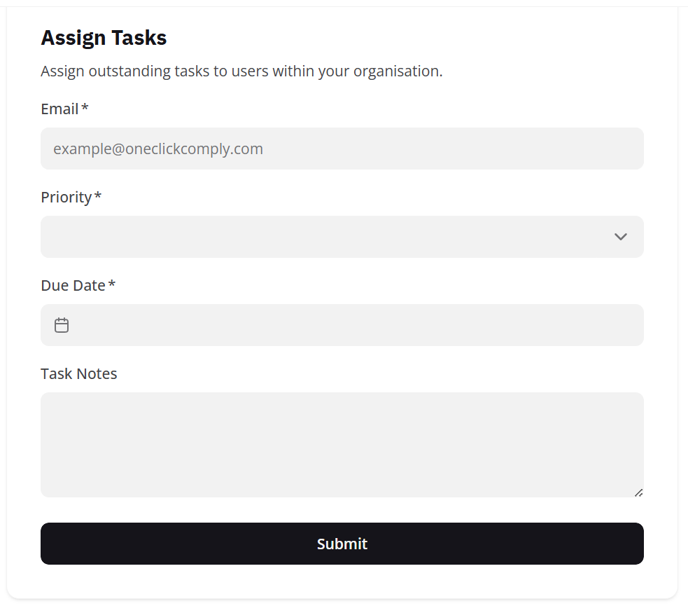Click the white 'Submit' text label
688x613 pixels.
click(342, 544)
